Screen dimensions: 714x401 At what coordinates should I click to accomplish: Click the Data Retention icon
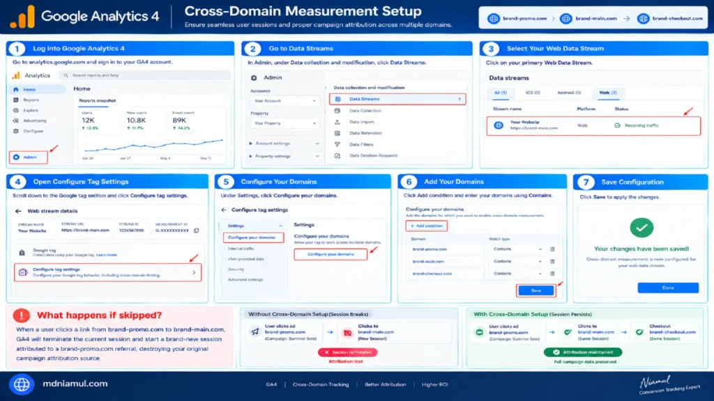[x=337, y=133]
